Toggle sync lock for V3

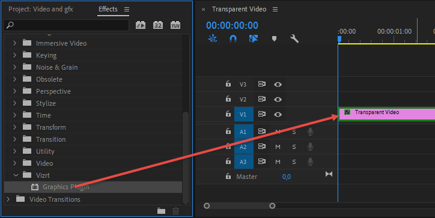click(261, 83)
